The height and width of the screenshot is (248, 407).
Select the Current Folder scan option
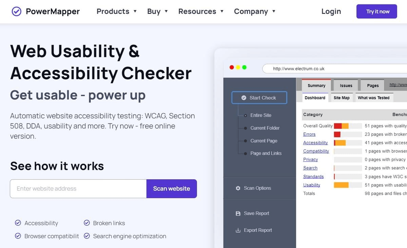(265, 128)
